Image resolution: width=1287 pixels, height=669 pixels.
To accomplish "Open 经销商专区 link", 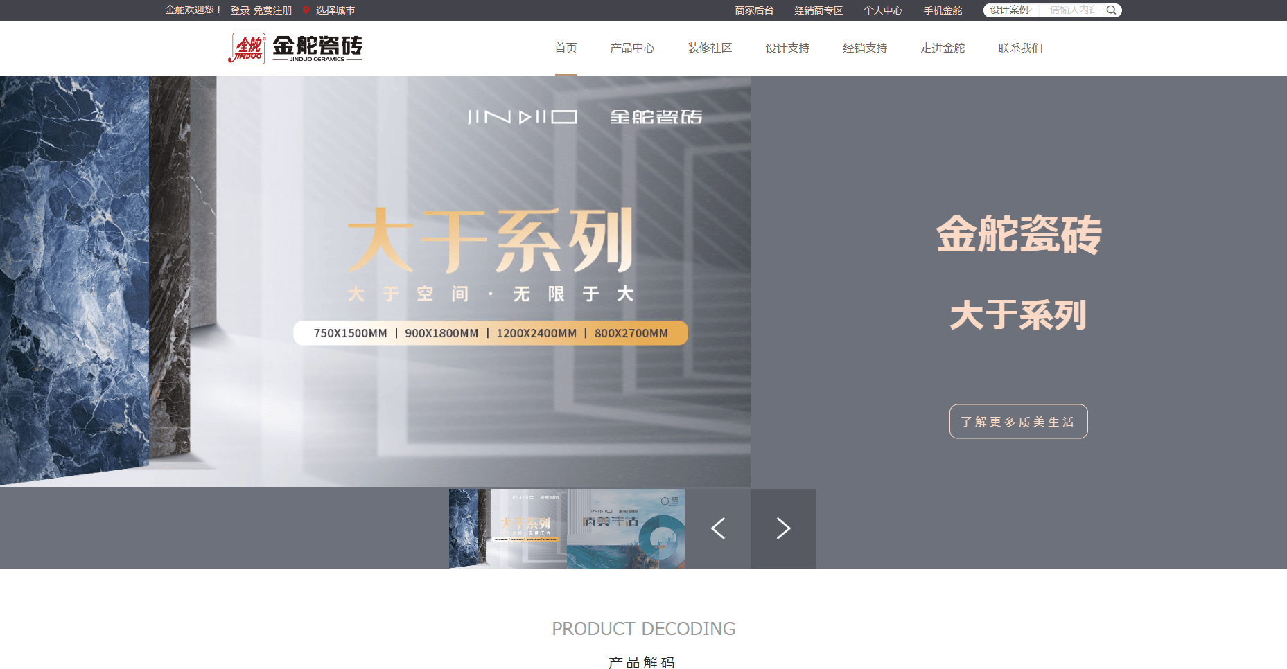I will [818, 10].
